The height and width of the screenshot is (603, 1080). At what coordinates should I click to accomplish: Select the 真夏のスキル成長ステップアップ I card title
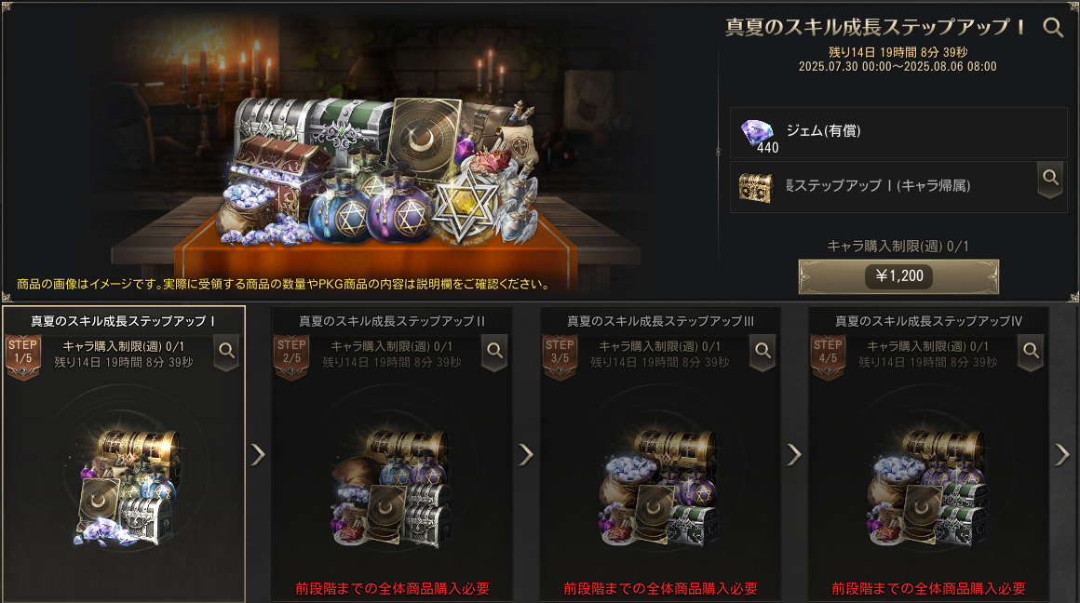pos(123,321)
